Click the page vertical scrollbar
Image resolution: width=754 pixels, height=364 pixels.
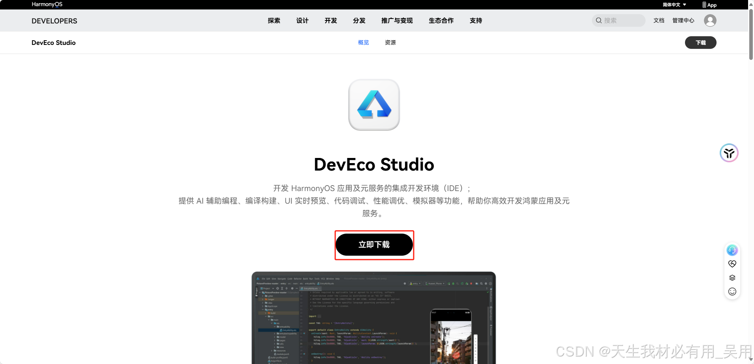(x=751, y=35)
